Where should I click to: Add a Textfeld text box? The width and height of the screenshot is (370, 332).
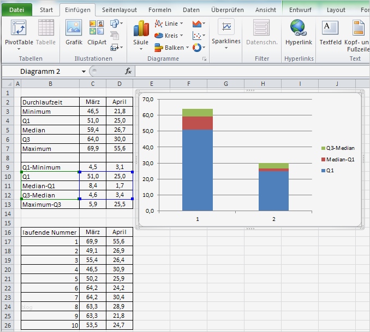coord(330,28)
